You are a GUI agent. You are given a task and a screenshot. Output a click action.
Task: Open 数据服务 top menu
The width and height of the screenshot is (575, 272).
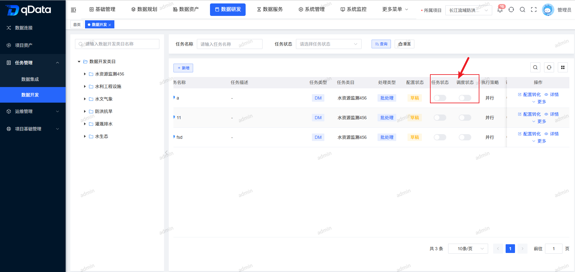[270, 9]
